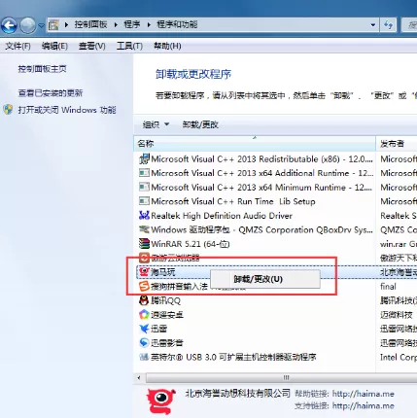Click icon of Visual C++ Run Time Lib Setup

[x=144, y=201]
